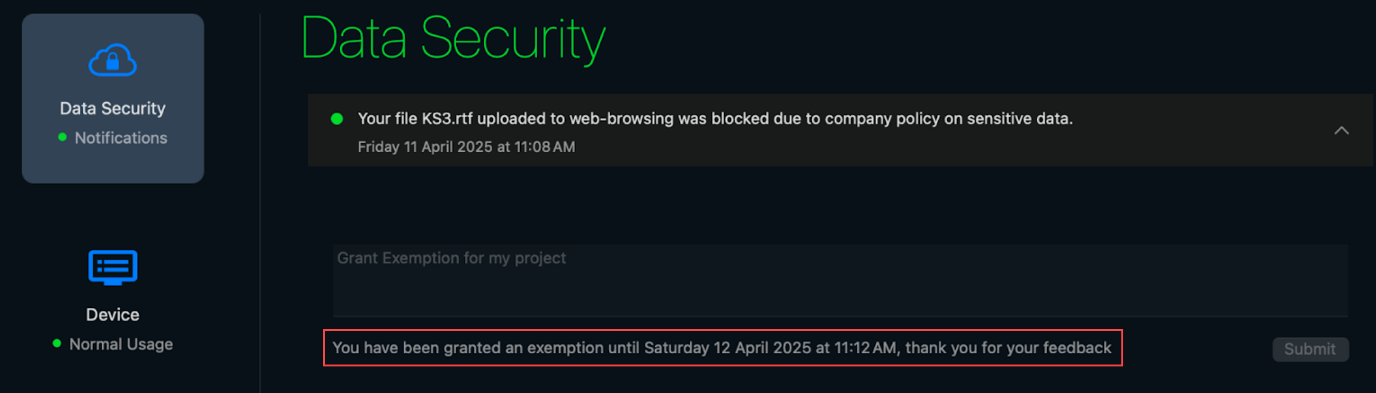Screen dimensions: 1376x393
Task: Click the cloud lock Data Security icon
Action: 113,61
